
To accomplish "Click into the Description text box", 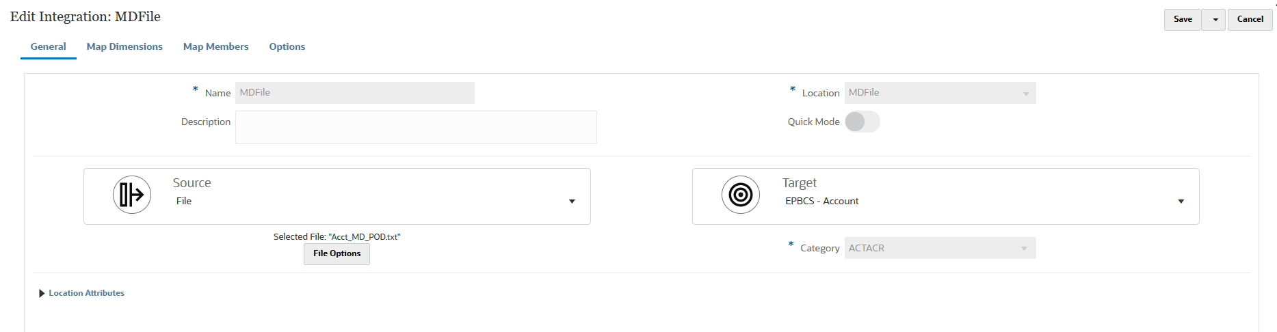I will [x=415, y=127].
